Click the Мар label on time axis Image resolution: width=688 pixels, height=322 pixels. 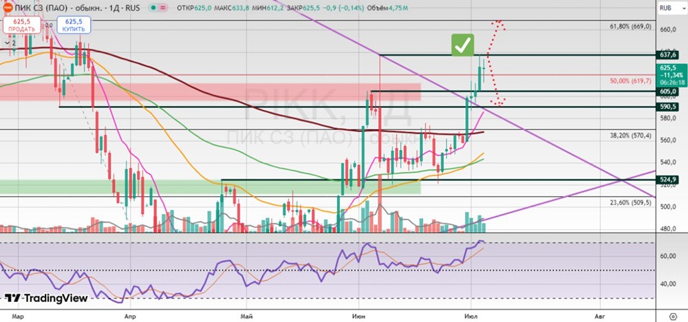[17, 316]
